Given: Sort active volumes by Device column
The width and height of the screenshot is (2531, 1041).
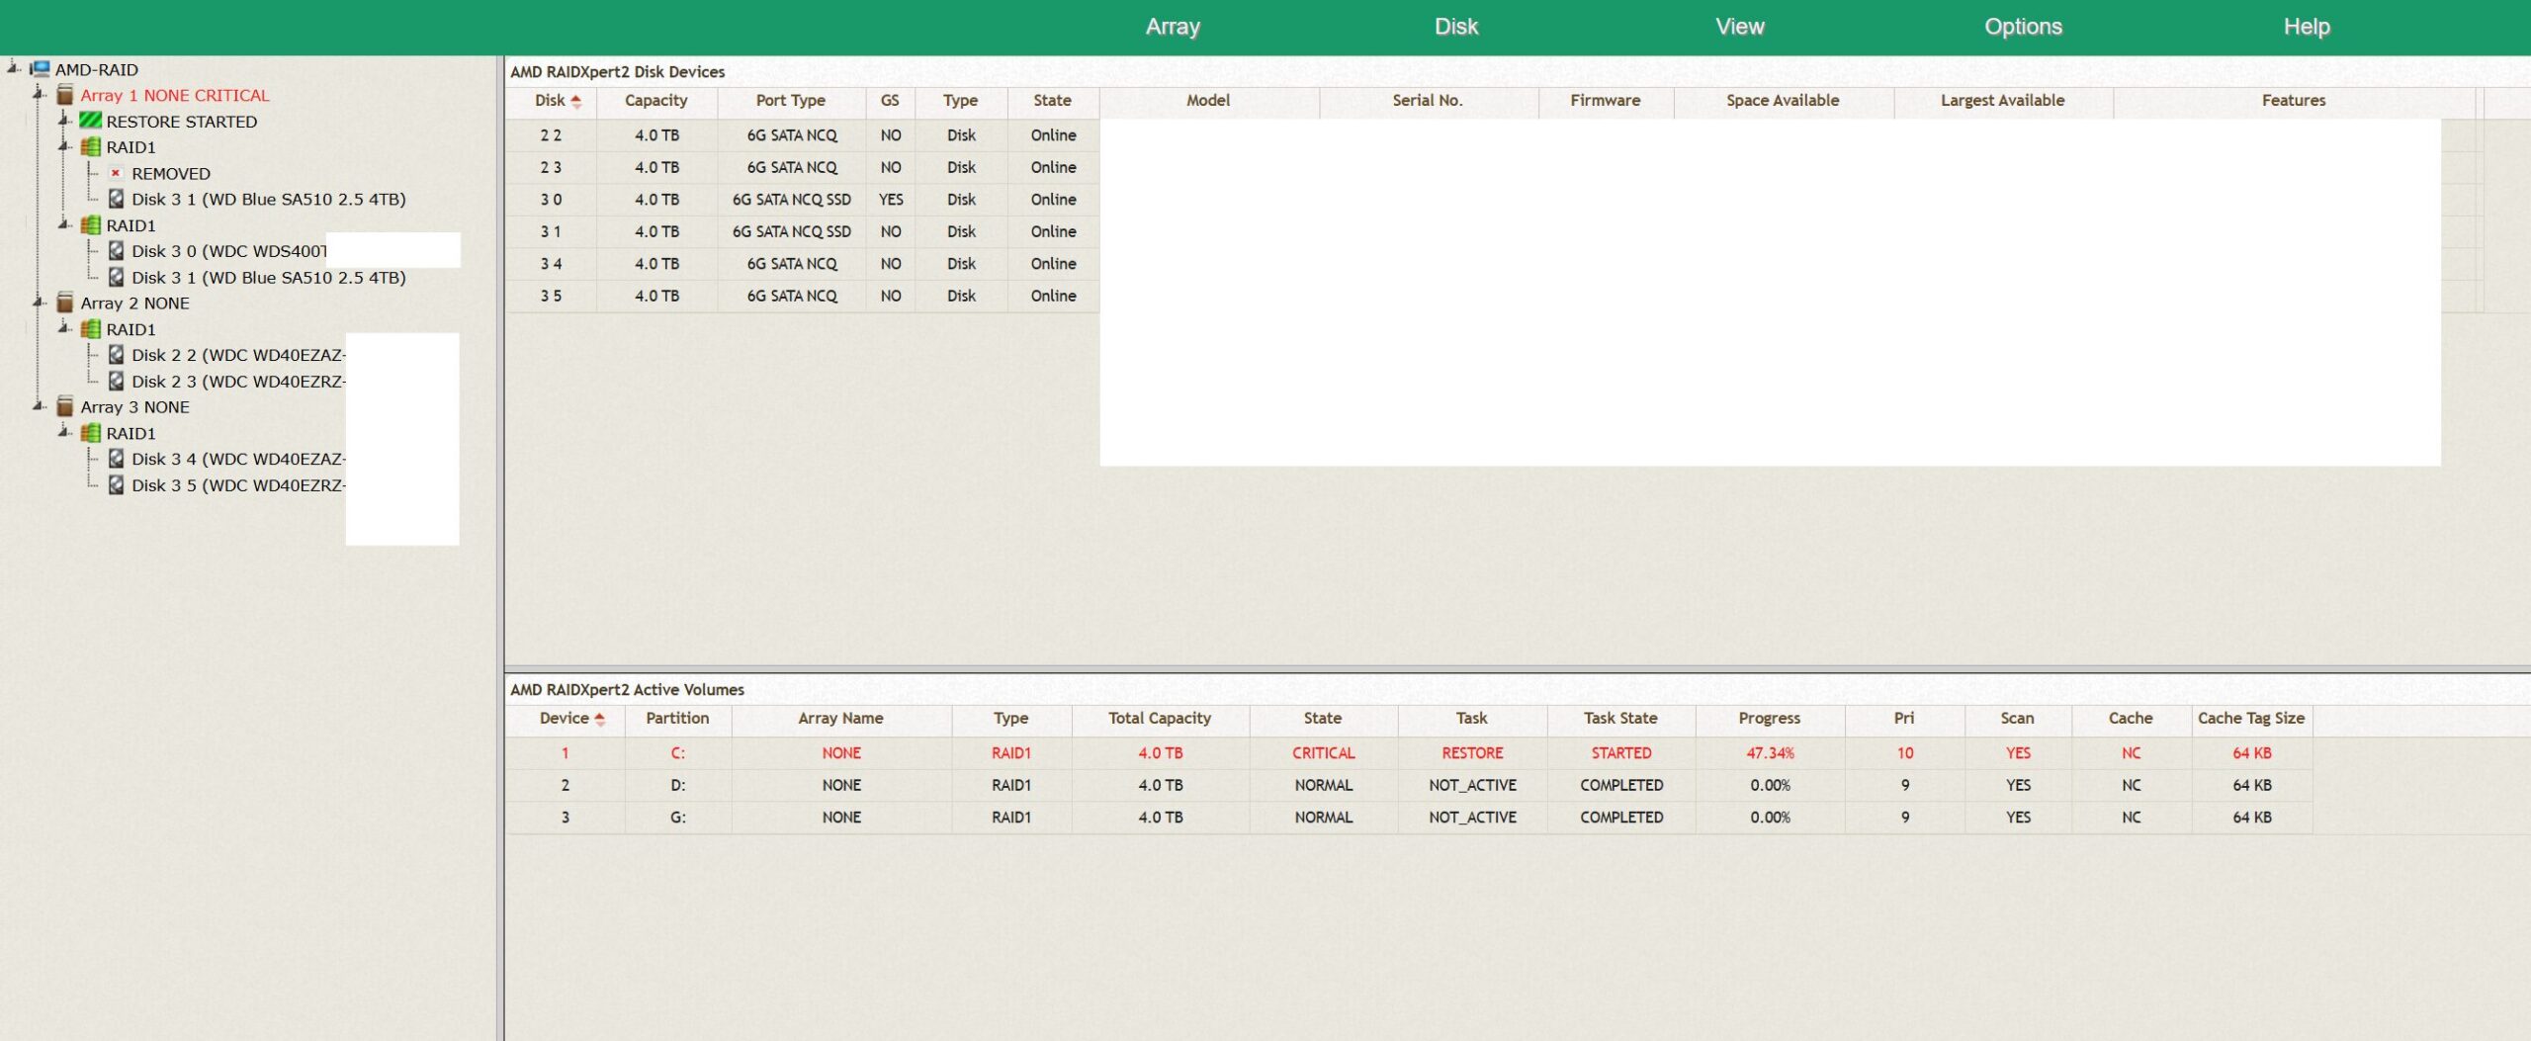Looking at the screenshot, I should pos(566,719).
